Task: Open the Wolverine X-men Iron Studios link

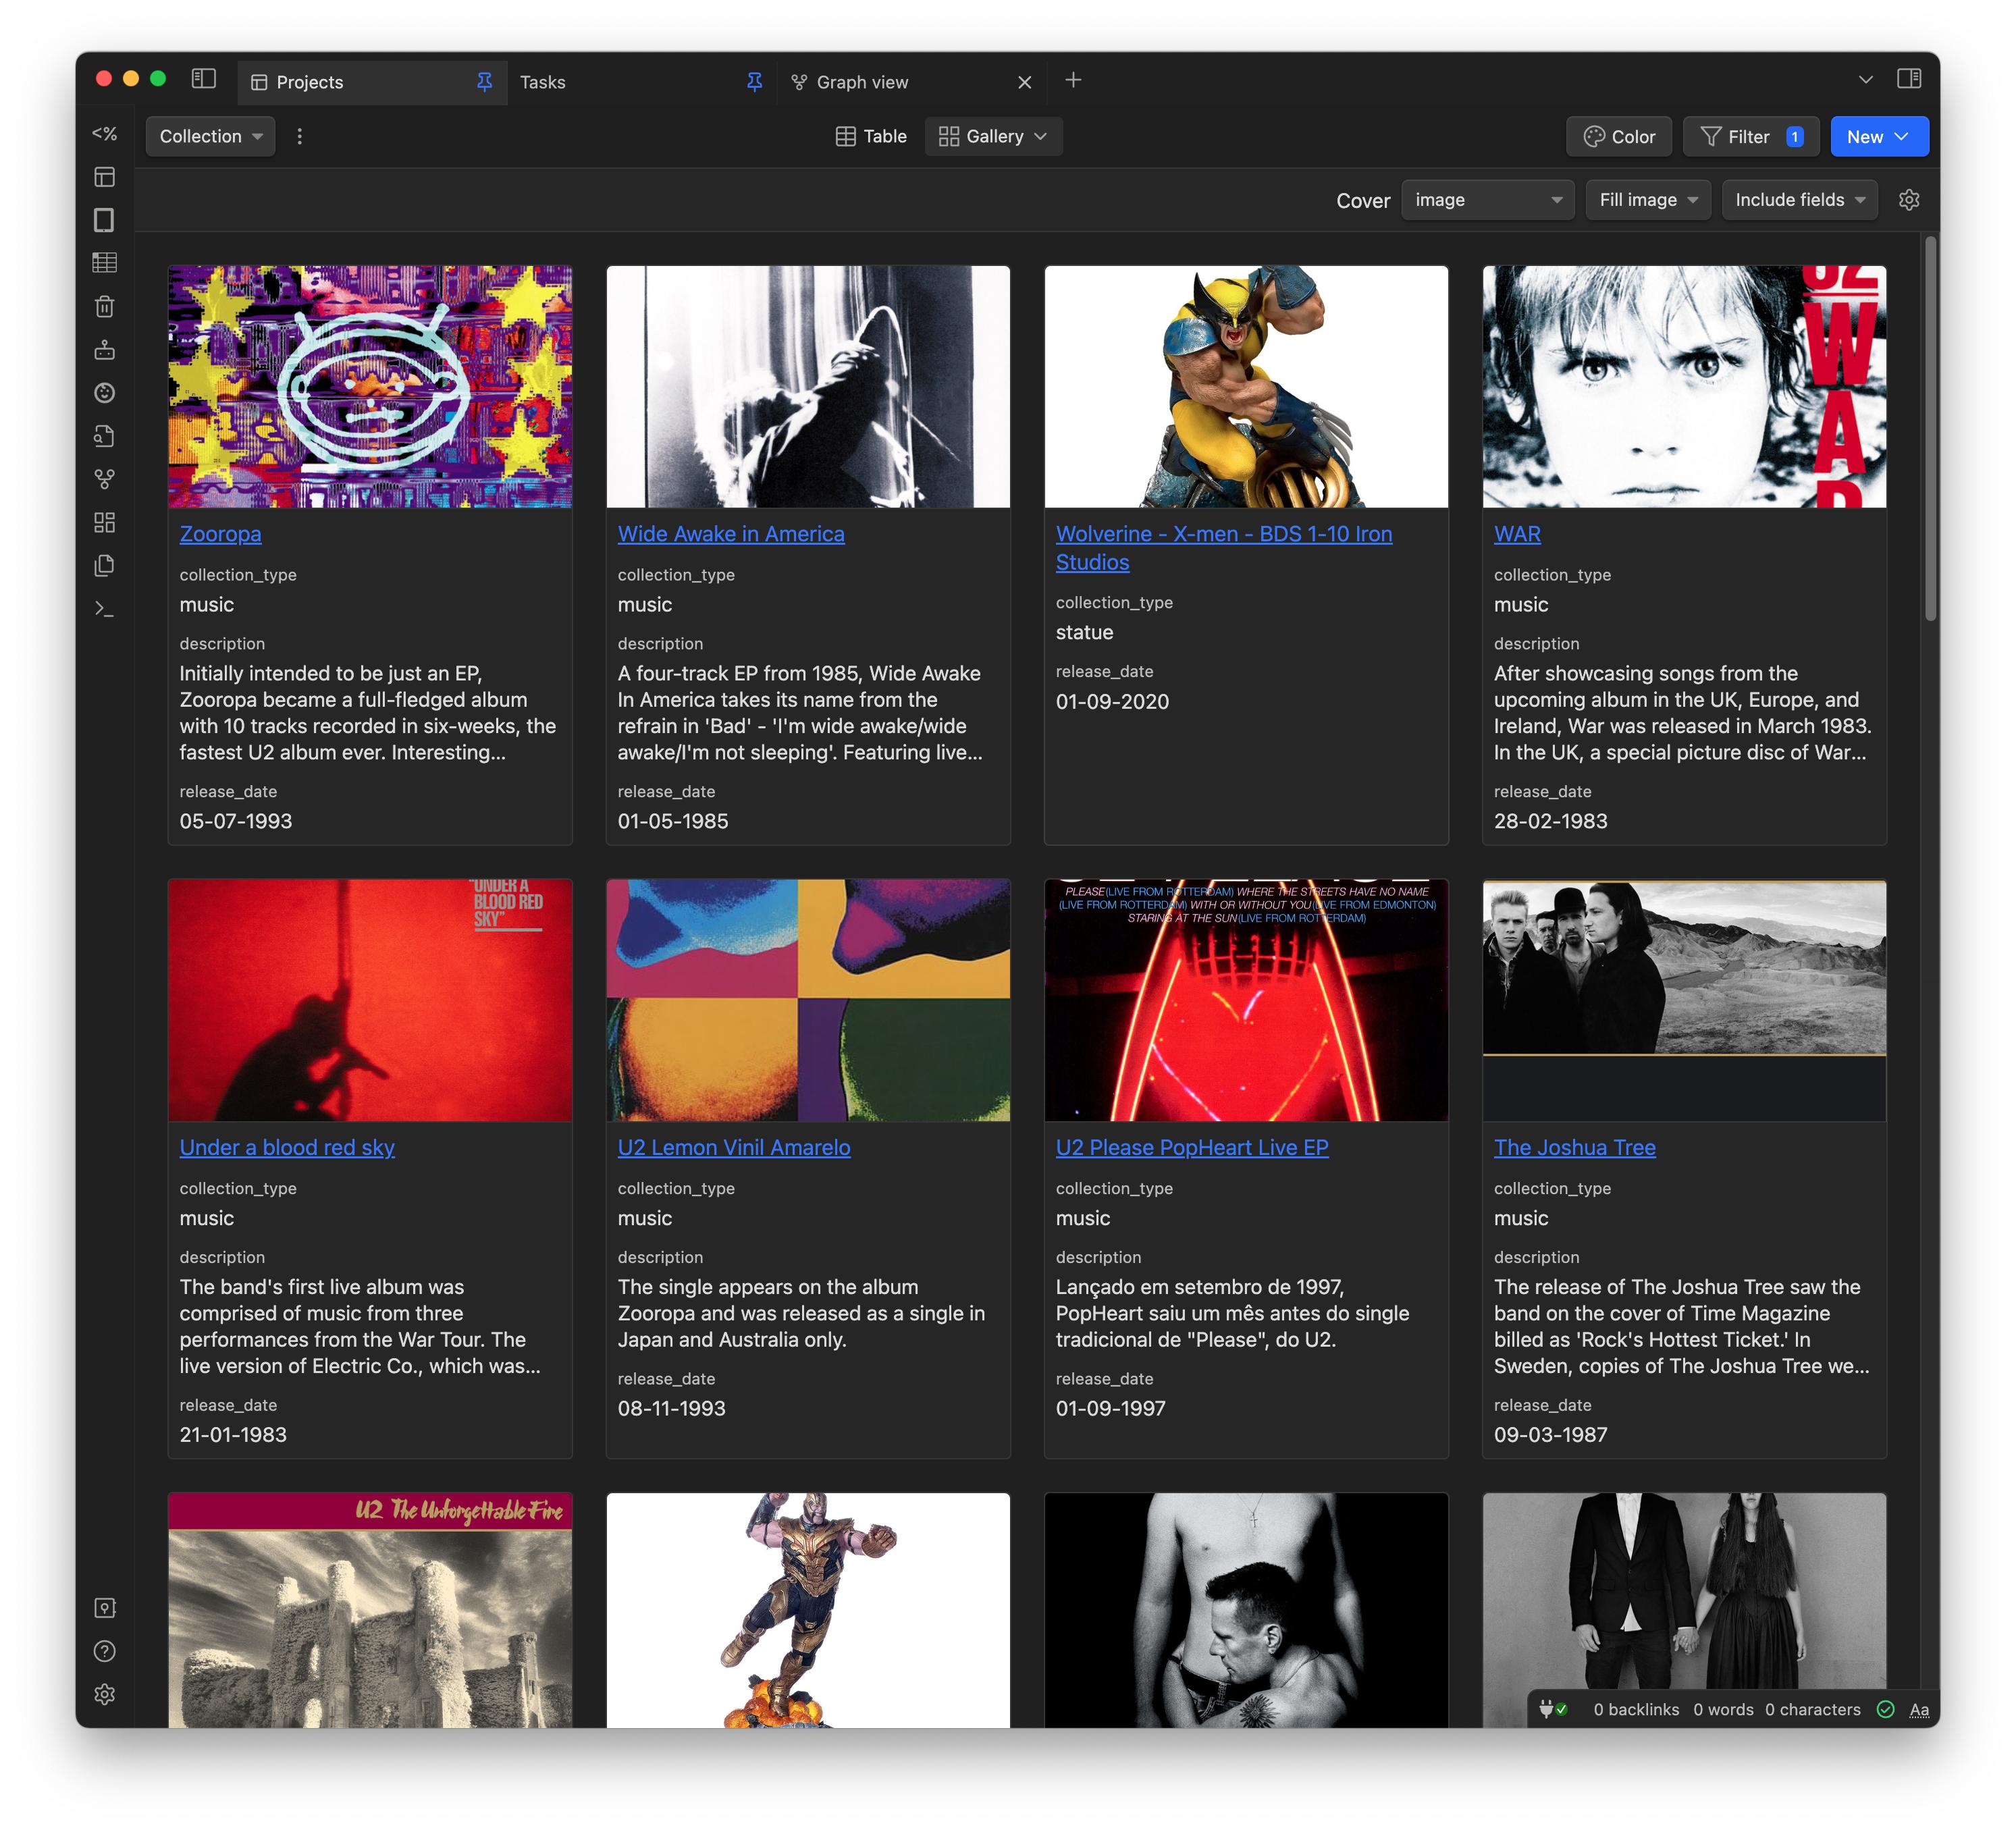Action: coord(1224,548)
